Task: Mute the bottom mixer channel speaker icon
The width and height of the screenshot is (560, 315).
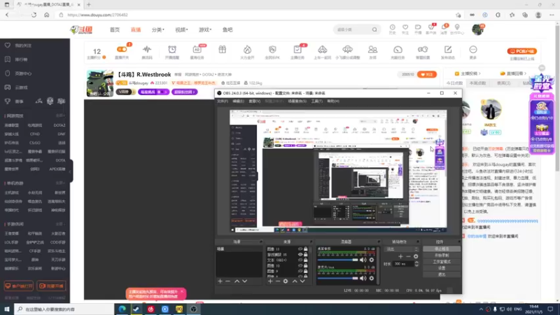Action: 363,278
